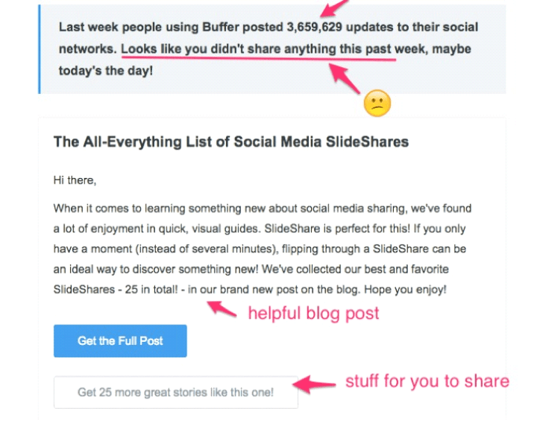Image resolution: width=537 pixels, height=426 pixels.
Task: Click the 'All-Everything List of Social Media SlideShares' heading
Action: 230,142
